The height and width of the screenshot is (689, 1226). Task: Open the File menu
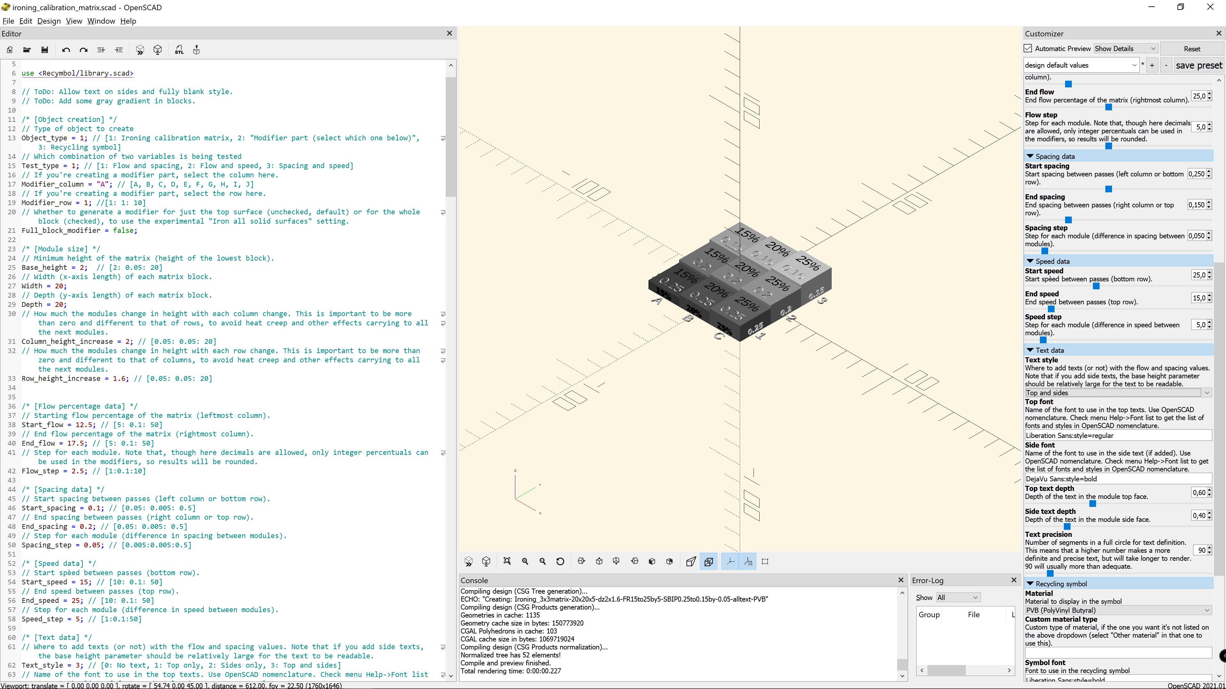[8, 21]
